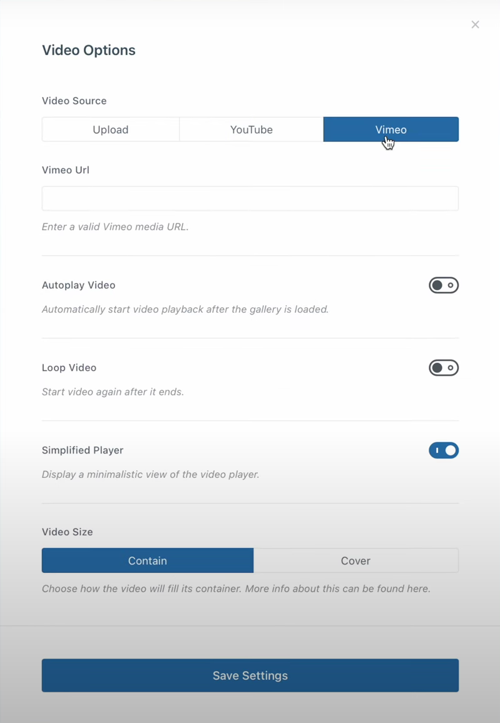500x723 pixels.
Task: Select Upload as the video source
Action: (111, 129)
